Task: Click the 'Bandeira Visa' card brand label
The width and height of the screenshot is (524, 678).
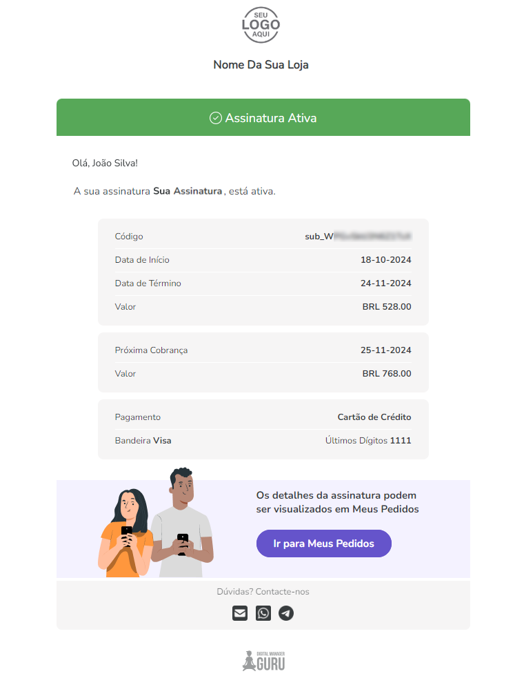Action: tap(143, 441)
